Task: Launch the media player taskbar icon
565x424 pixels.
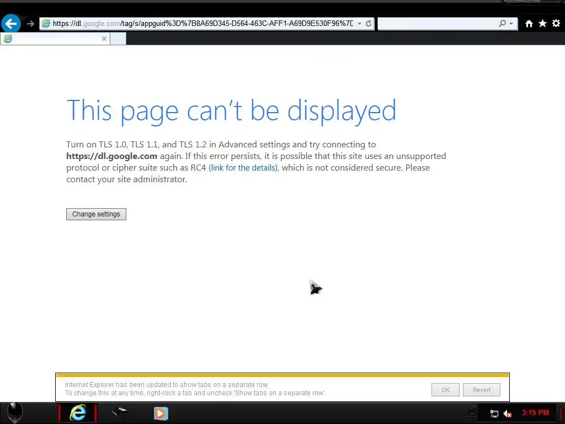Action: [x=161, y=413]
